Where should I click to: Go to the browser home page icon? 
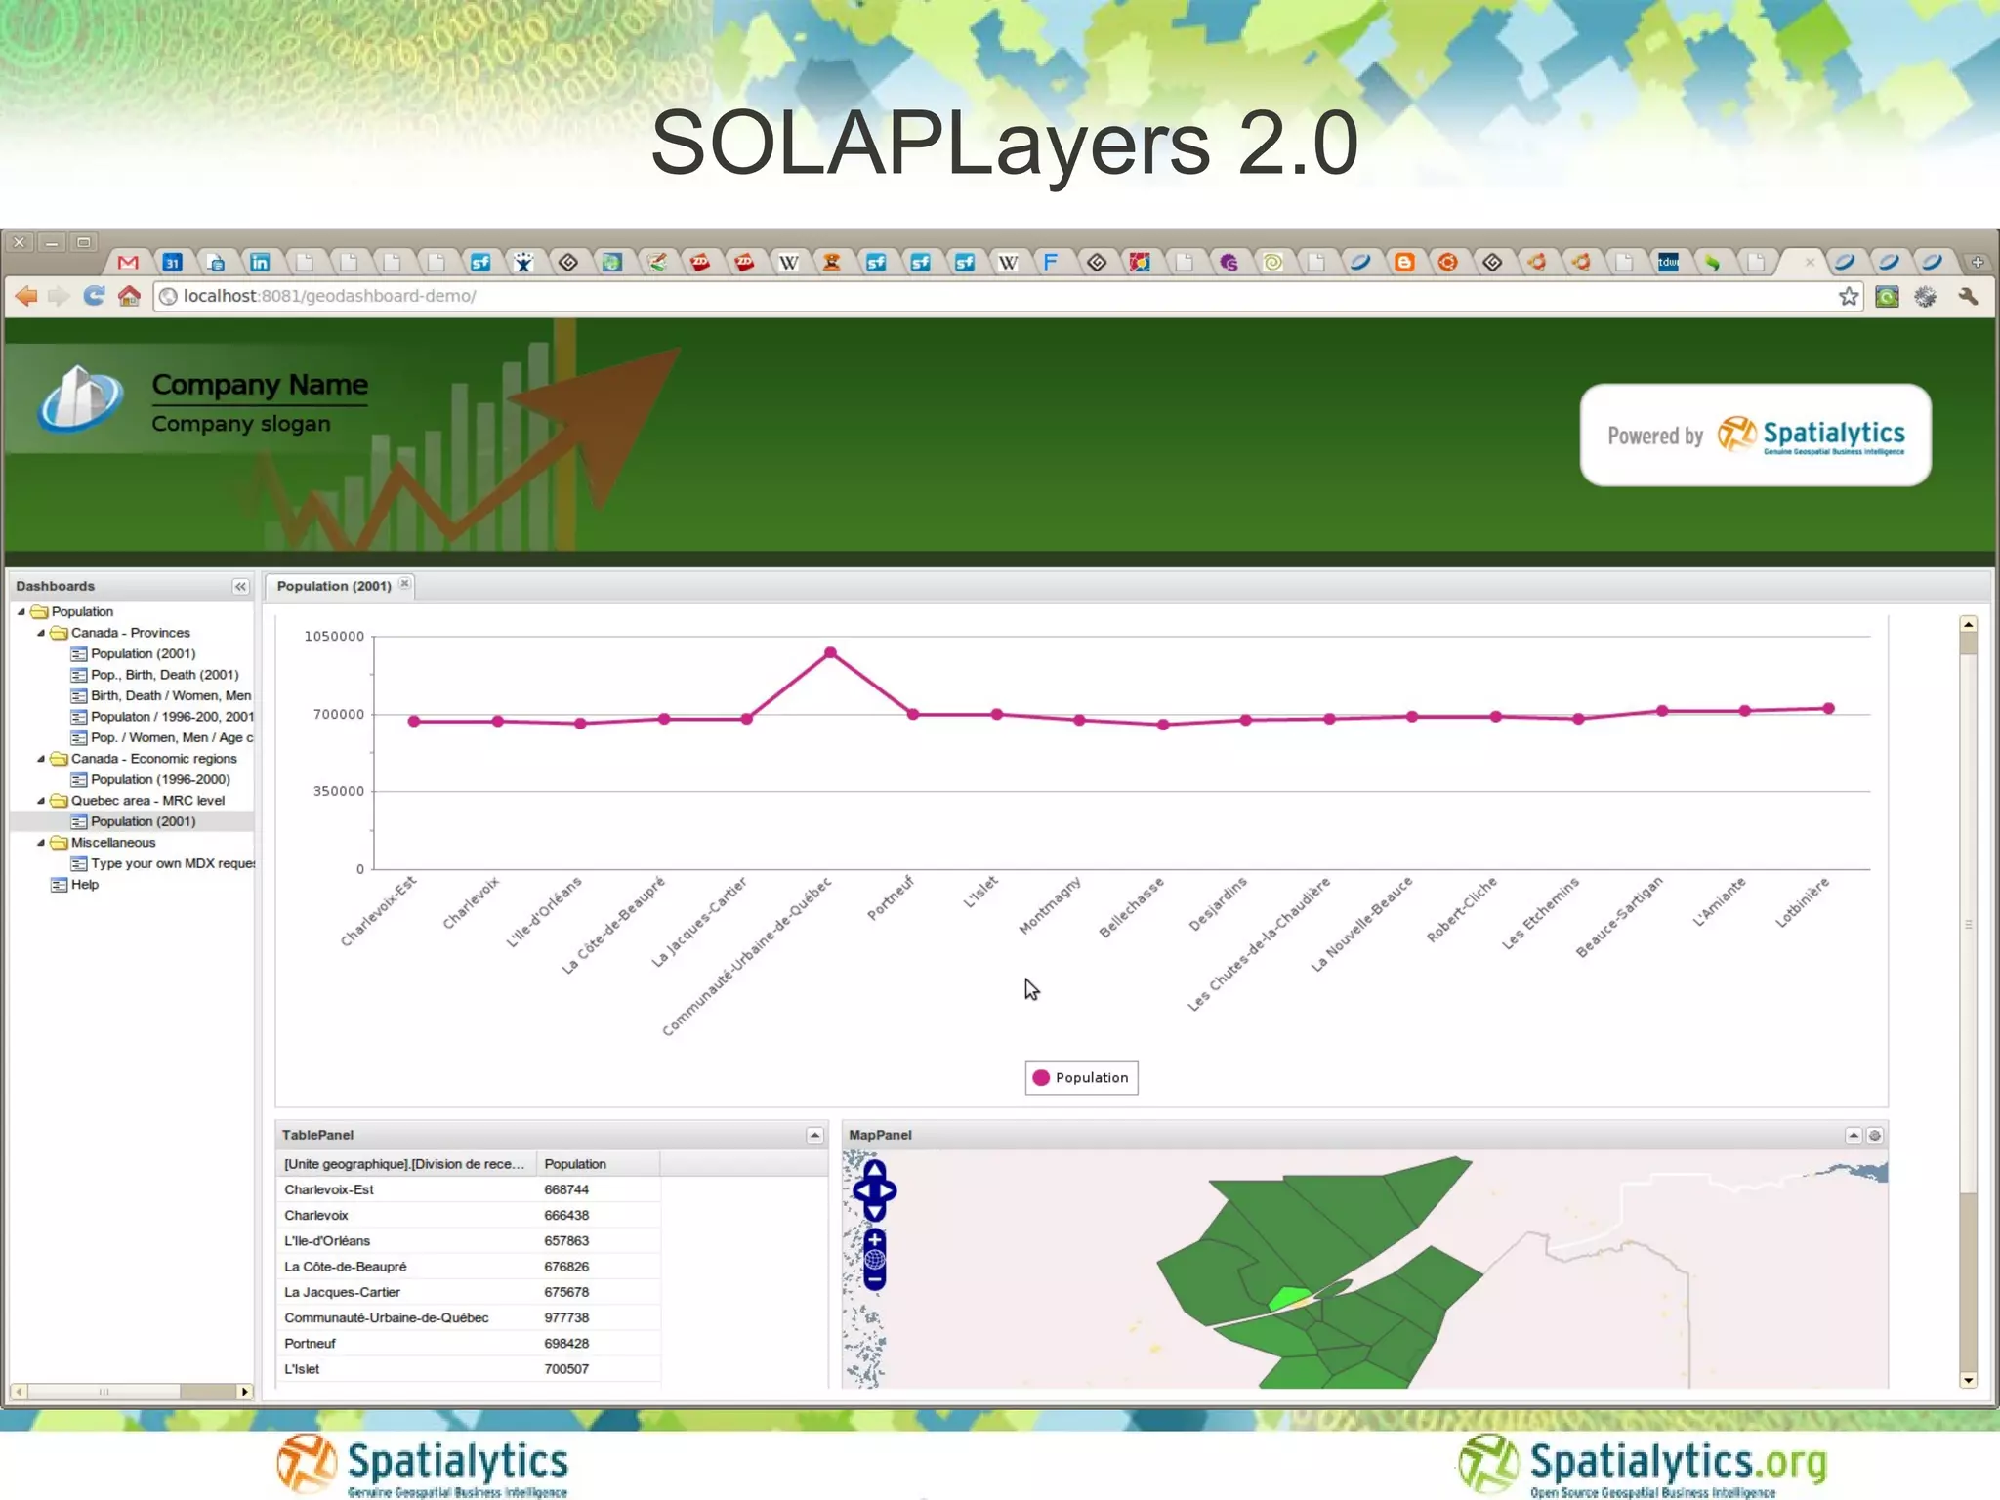pyautogui.click(x=129, y=296)
